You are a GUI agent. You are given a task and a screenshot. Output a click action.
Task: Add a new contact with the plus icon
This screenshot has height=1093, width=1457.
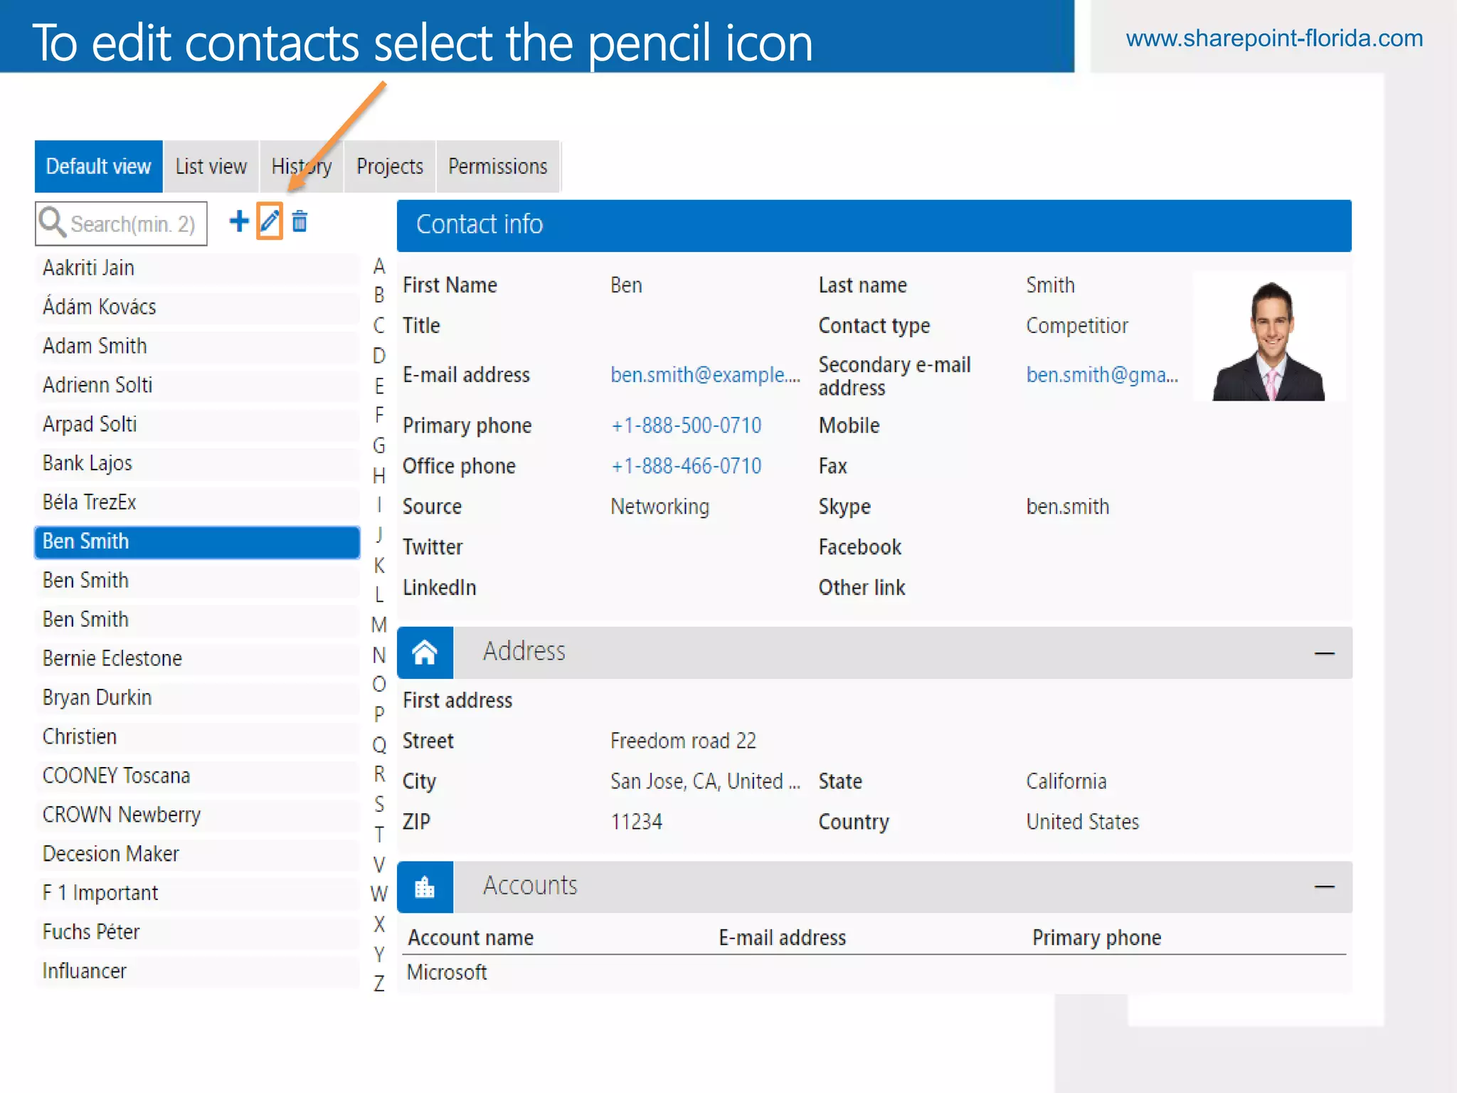[x=239, y=221]
